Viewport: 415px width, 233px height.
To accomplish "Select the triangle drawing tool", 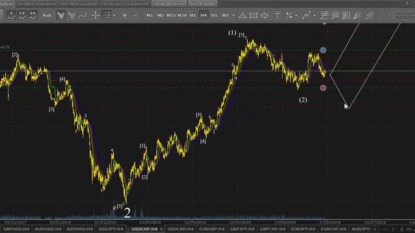I will 243,16.
